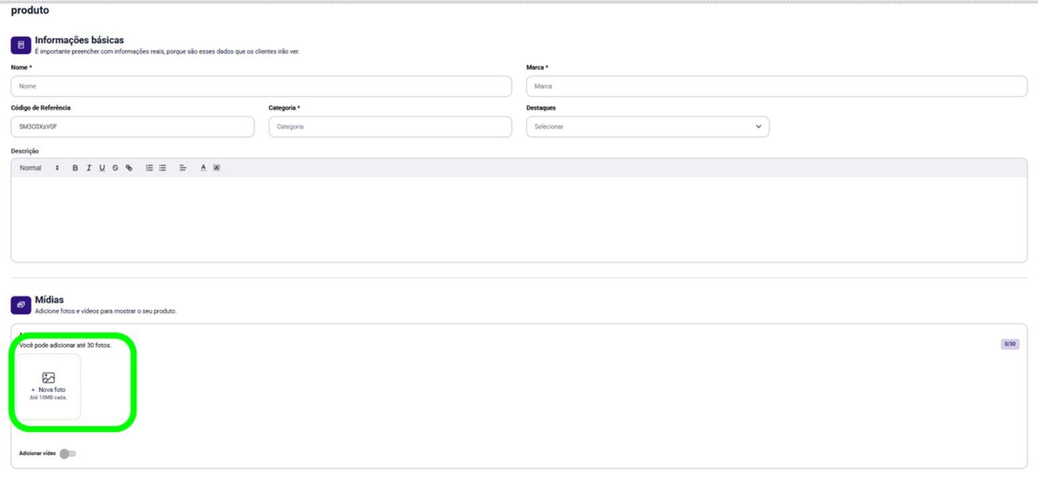Click the 'Informações básicas' heading
This screenshot has height=480, width=1038.
coord(79,40)
